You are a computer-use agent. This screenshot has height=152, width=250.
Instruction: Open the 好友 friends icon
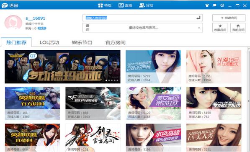pyautogui.click(x=142, y=5)
